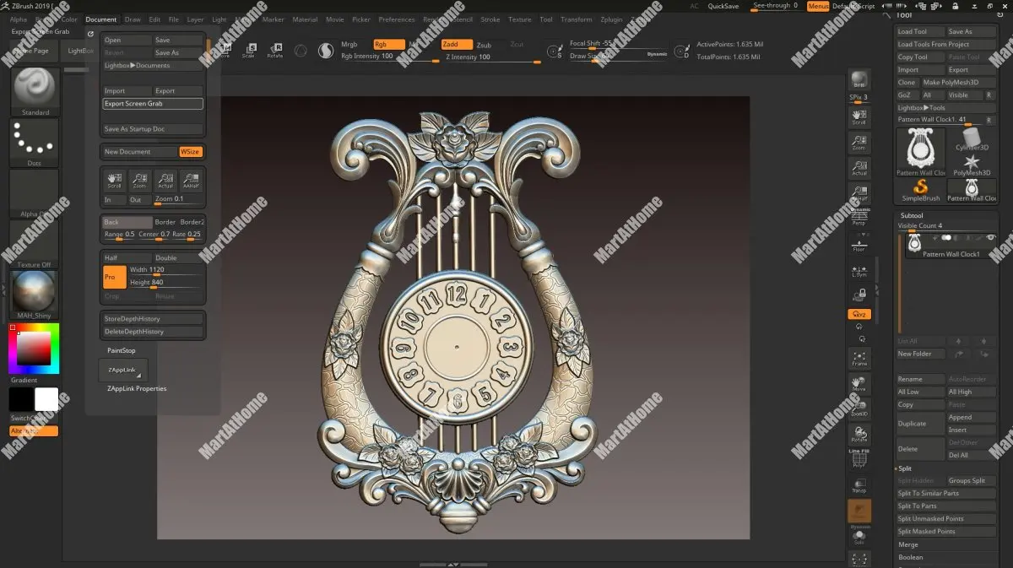Open the ZAppLink options button
This screenshot has height=568, width=1013.
tap(123, 371)
